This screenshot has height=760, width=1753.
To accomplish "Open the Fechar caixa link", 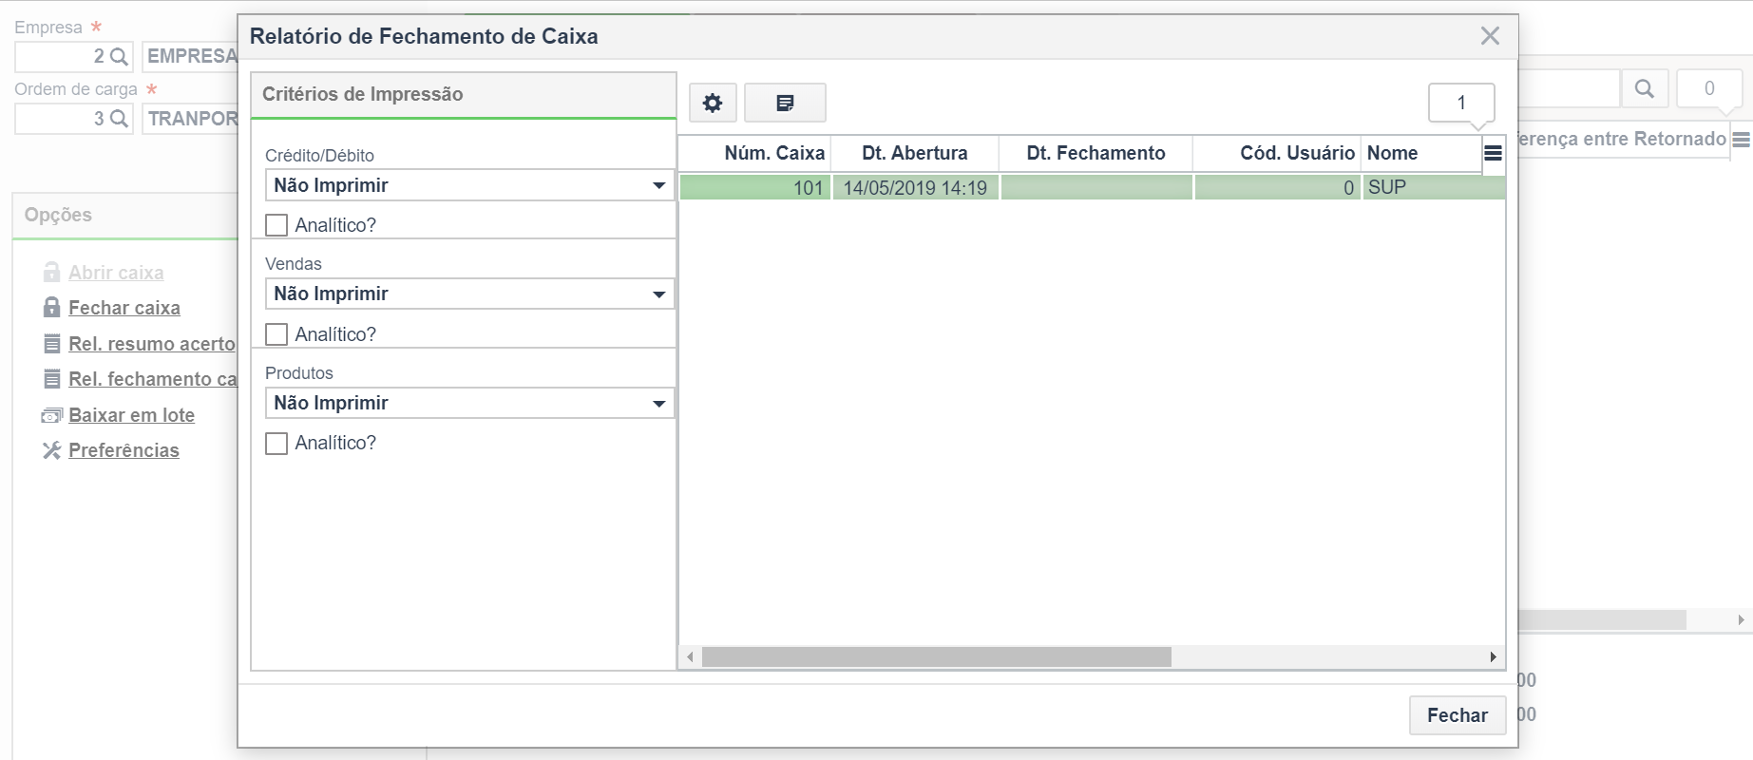I will click(124, 308).
